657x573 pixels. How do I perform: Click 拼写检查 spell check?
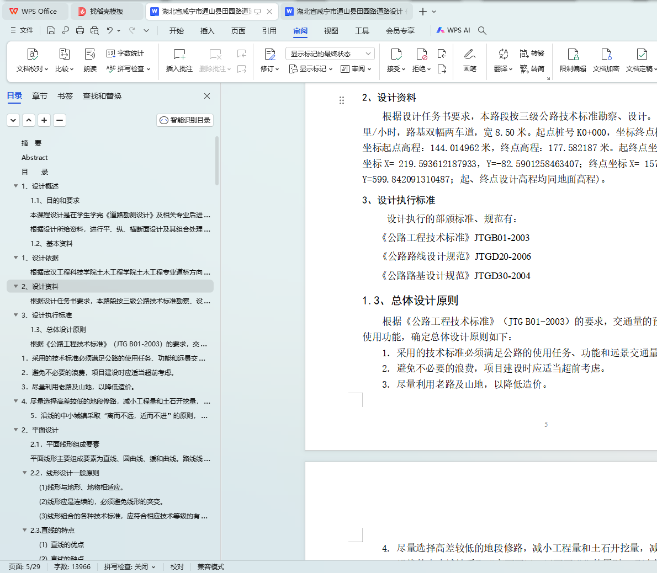(x=128, y=68)
